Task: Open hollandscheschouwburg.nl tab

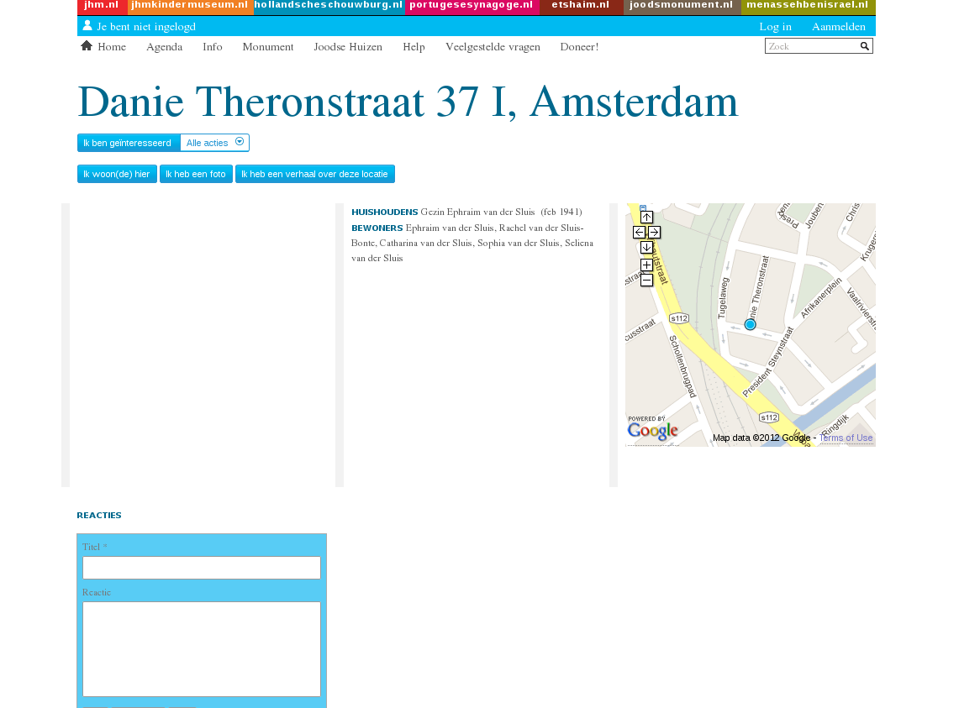Action: pos(329,6)
